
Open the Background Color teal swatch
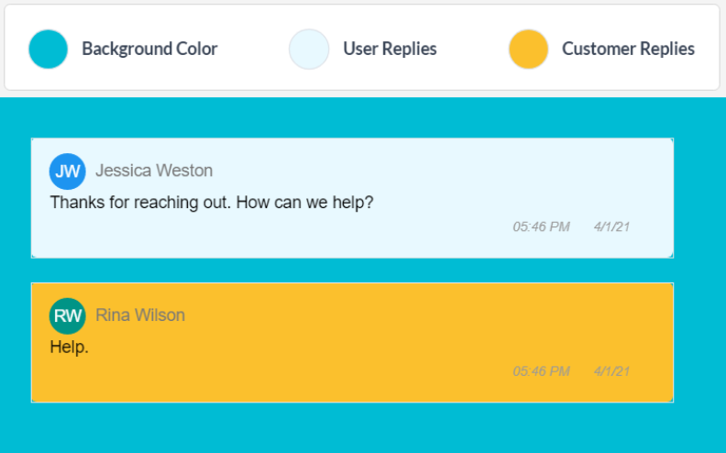[x=49, y=50]
